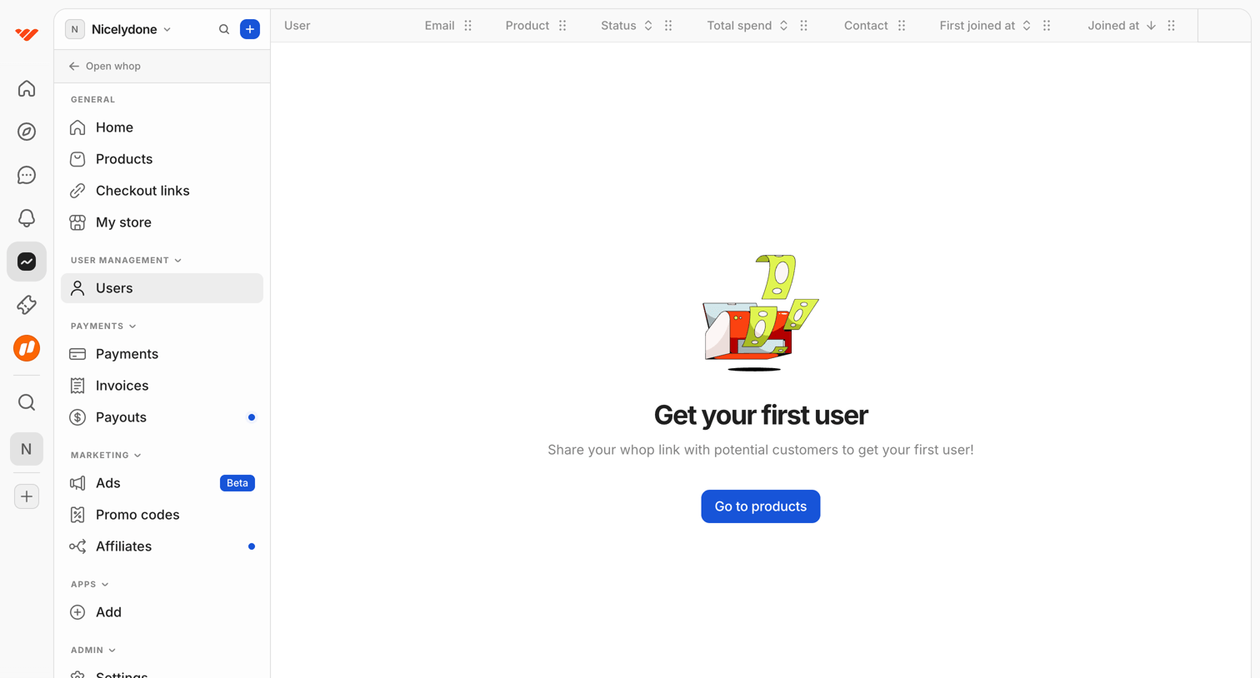Click the money box illustration

point(760,313)
